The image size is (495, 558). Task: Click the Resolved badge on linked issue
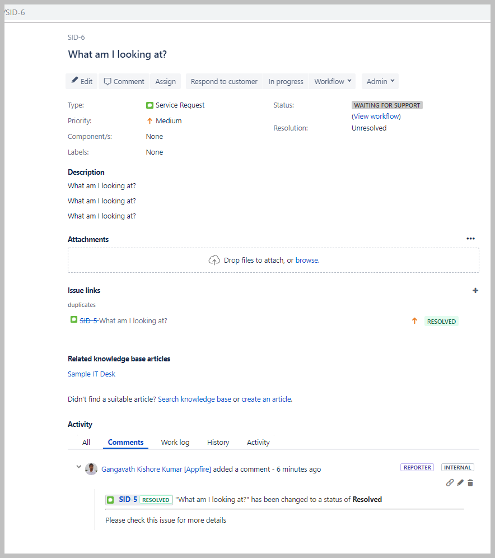(441, 322)
